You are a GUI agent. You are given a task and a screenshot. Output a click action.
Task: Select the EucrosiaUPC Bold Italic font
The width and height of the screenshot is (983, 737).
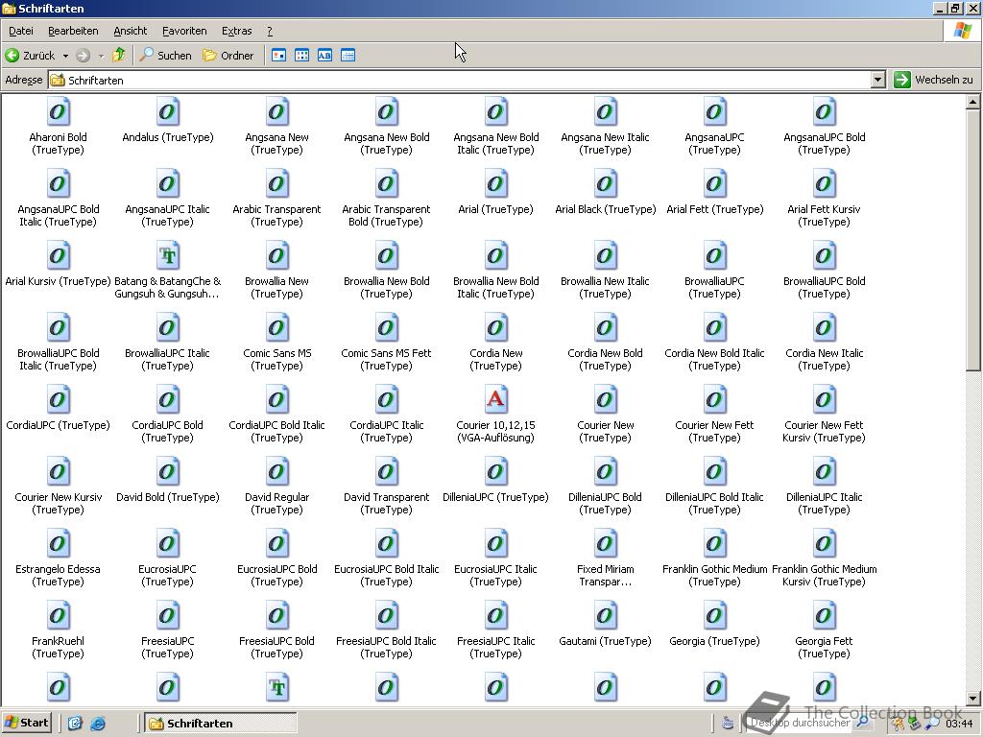point(386,545)
